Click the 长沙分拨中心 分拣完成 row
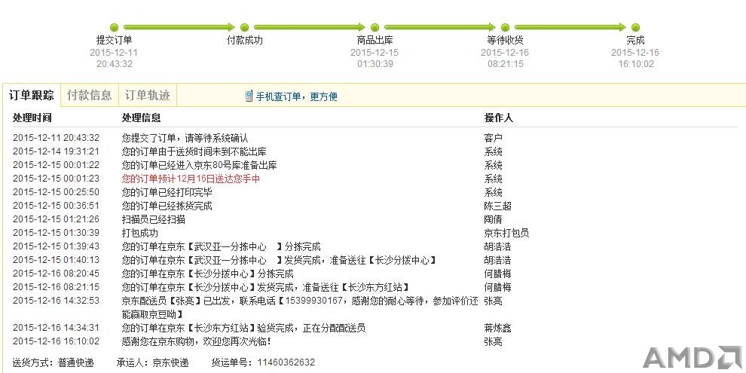Screen dimensions: 746x373 [207, 274]
